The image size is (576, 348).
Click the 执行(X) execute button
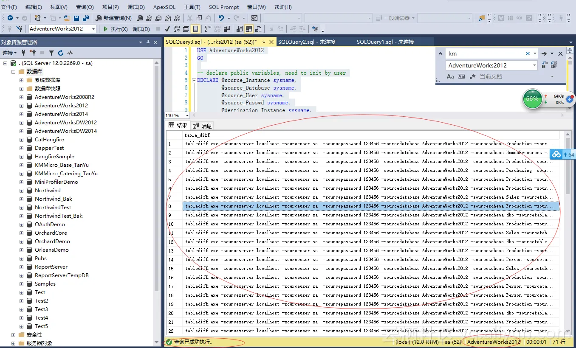[115, 29]
